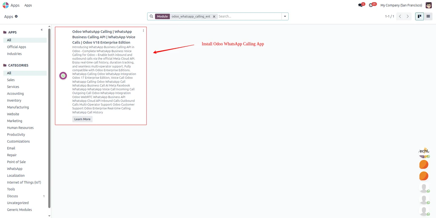Click the Apps brand name in the navbar
The height and width of the screenshot is (218, 436).
click(x=15, y=5)
